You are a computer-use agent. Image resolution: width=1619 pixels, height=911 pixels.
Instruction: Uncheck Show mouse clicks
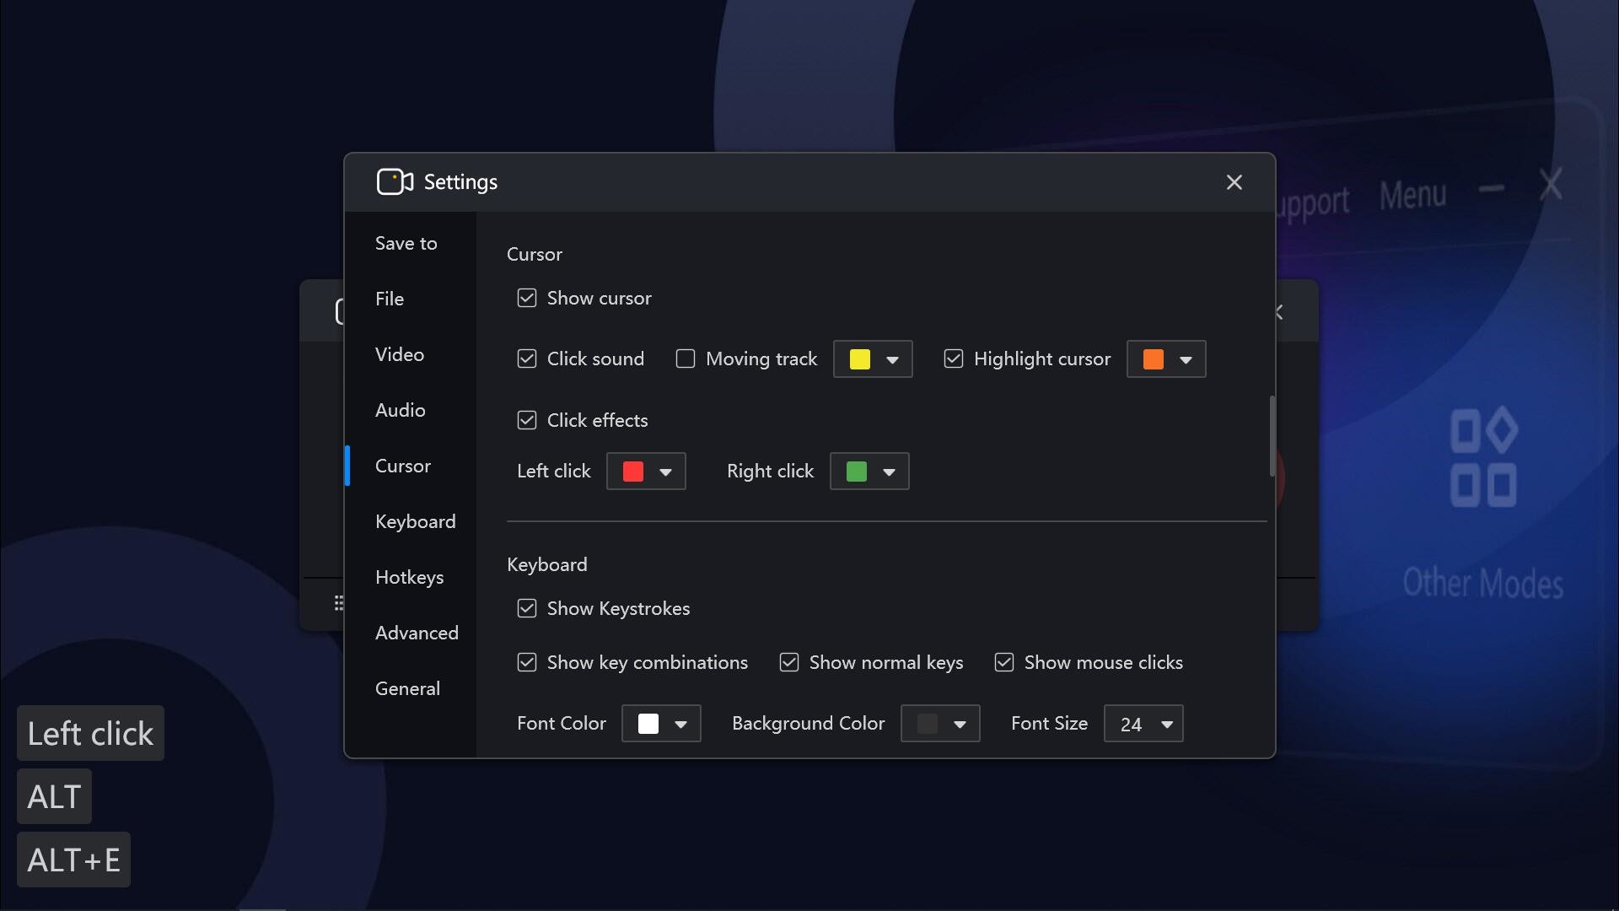tap(1003, 662)
